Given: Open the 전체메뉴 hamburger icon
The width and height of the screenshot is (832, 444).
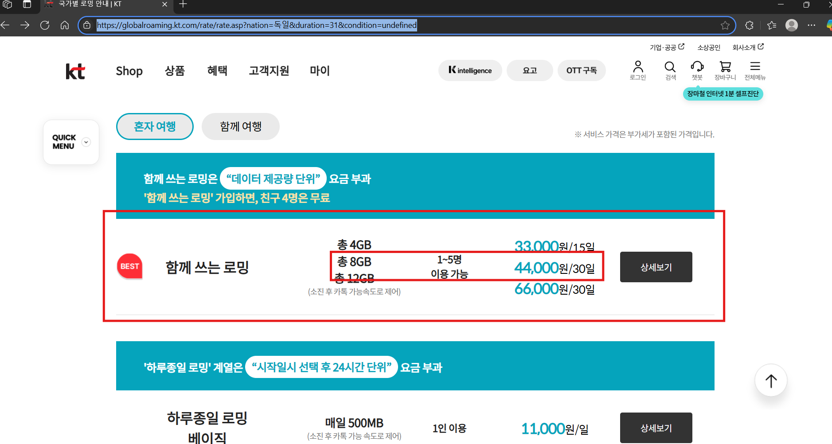Looking at the screenshot, I should tap(755, 70).
